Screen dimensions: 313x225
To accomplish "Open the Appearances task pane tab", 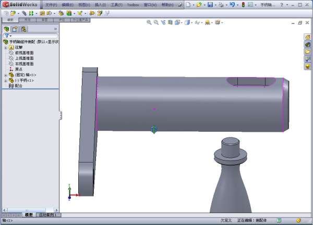I will pyautogui.click(x=307, y=66).
